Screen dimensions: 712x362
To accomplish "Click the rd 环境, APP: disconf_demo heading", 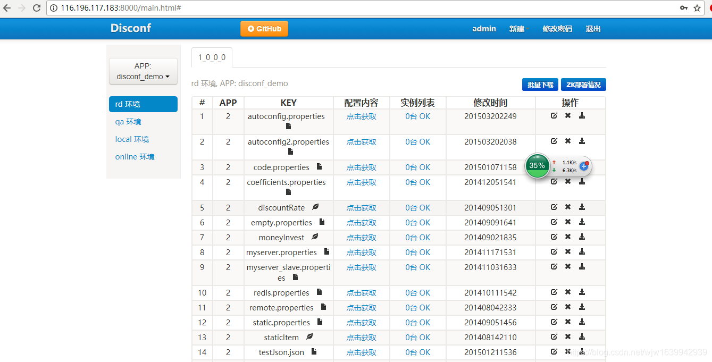I will [240, 83].
